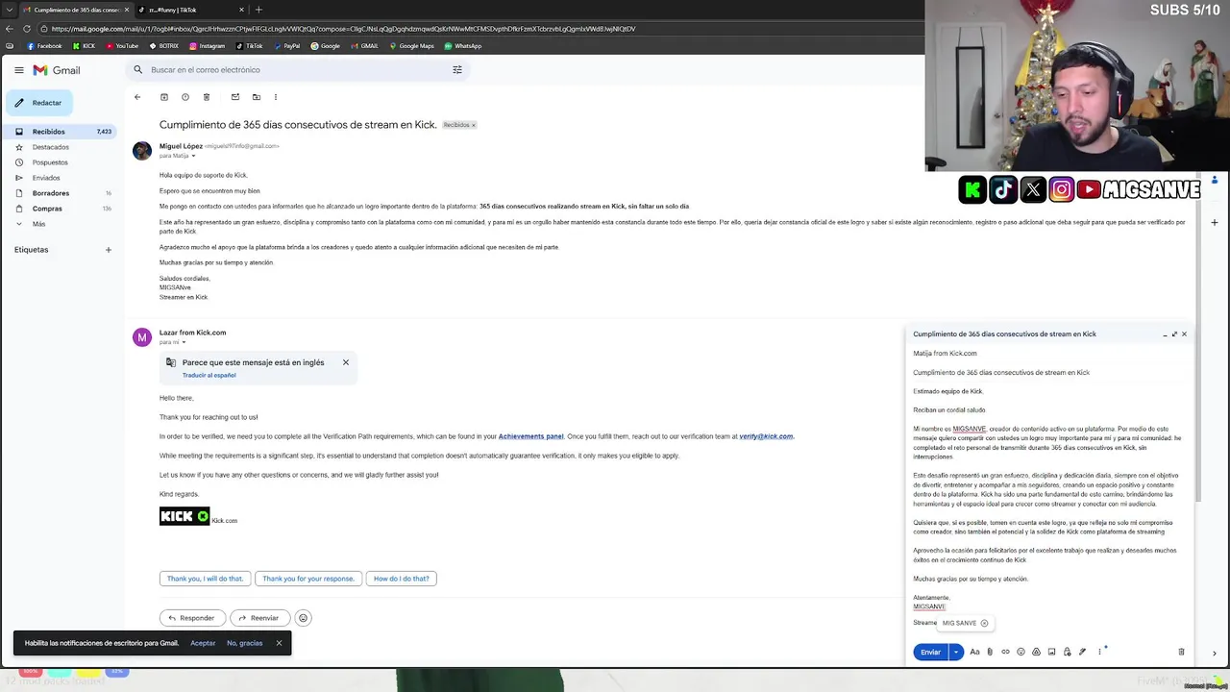Attach a file in the compose window
This screenshot has height=692, width=1230.
990,652
